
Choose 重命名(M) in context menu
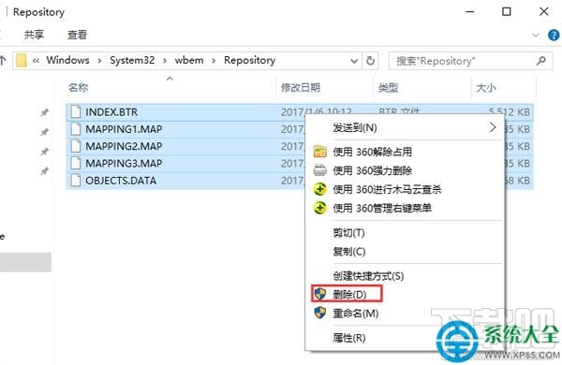point(405,314)
